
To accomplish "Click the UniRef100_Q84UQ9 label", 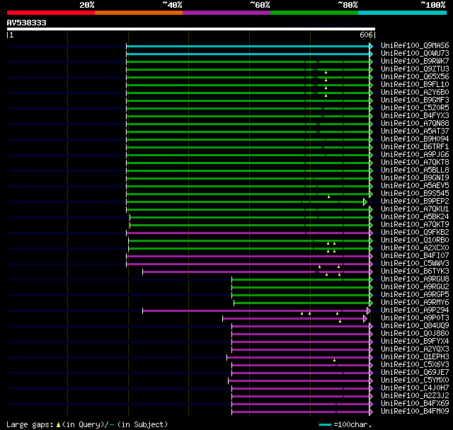I will coord(415,326).
